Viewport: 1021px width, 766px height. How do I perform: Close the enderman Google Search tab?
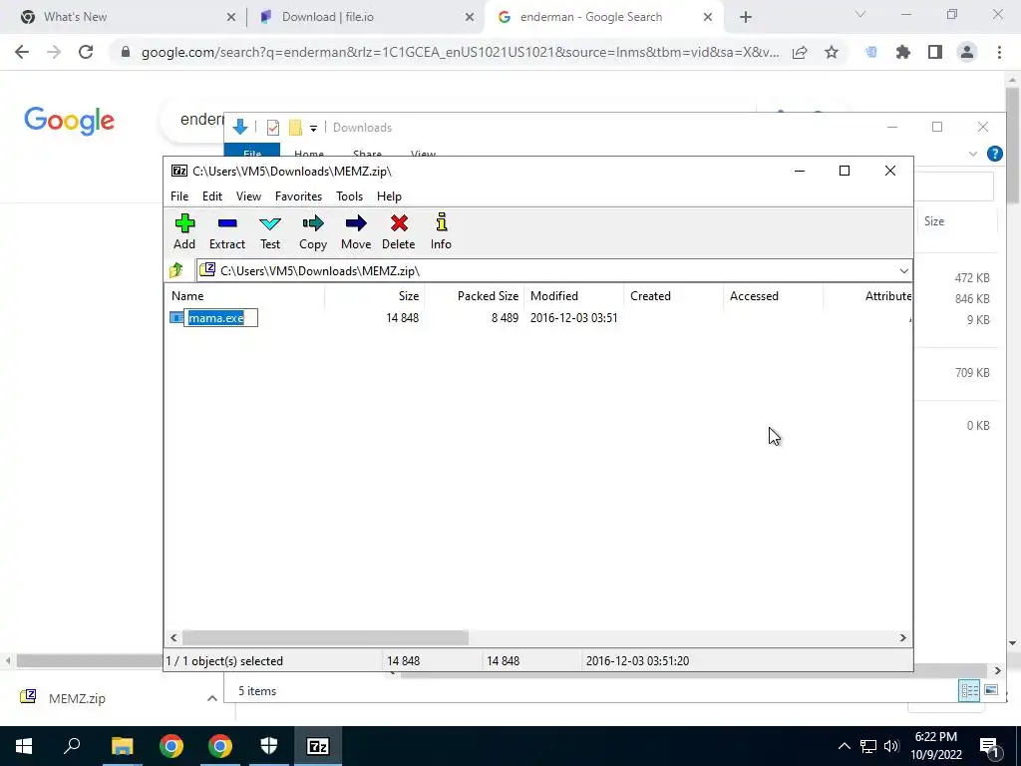[x=708, y=17]
